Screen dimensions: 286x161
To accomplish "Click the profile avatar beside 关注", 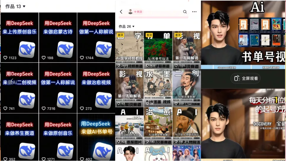I will (x=130, y=12).
